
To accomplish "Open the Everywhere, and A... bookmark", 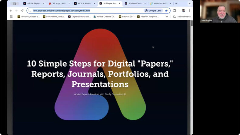I will tap(54, 17).
